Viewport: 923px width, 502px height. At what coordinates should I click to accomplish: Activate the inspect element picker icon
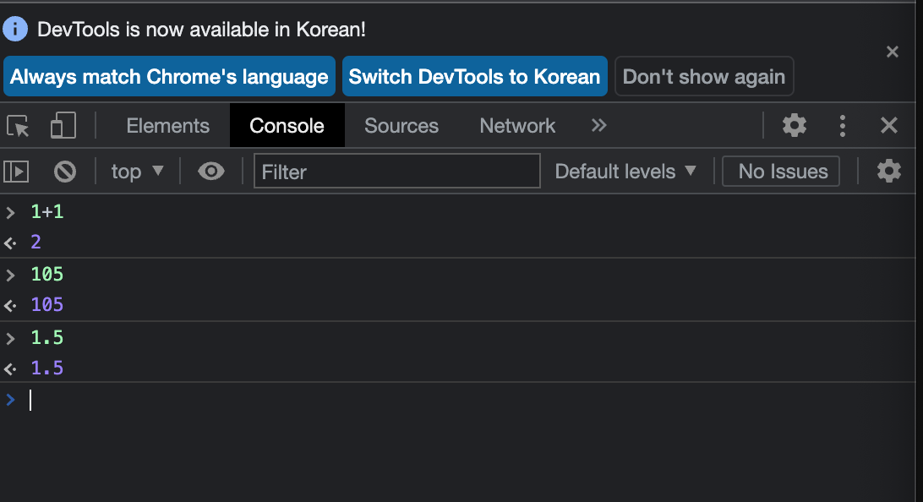coord(18,126)
